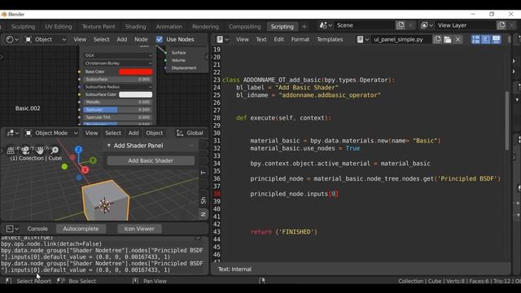Collapse the Add Shader Panel
521x293 pixels.
tap(108, 146)
